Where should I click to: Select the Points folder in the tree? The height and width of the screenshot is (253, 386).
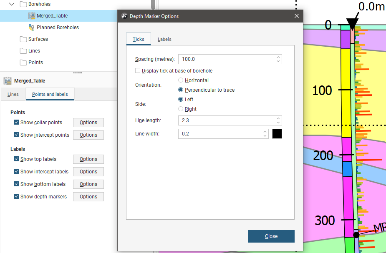click(36, 63)
